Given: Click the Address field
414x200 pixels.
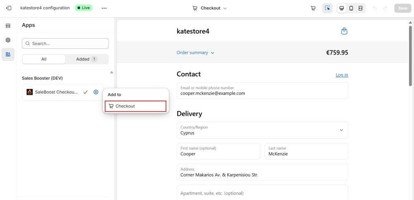Looking at the screenshot, I should [262, 172].
